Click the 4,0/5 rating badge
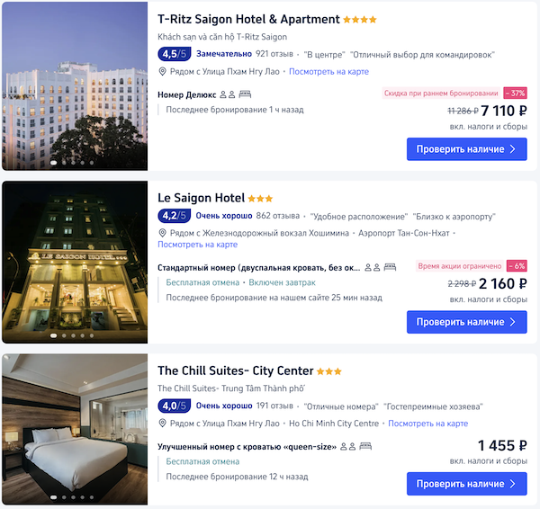Image resolution: width=540 pixels, height=509 pixels. click(173, 406)
